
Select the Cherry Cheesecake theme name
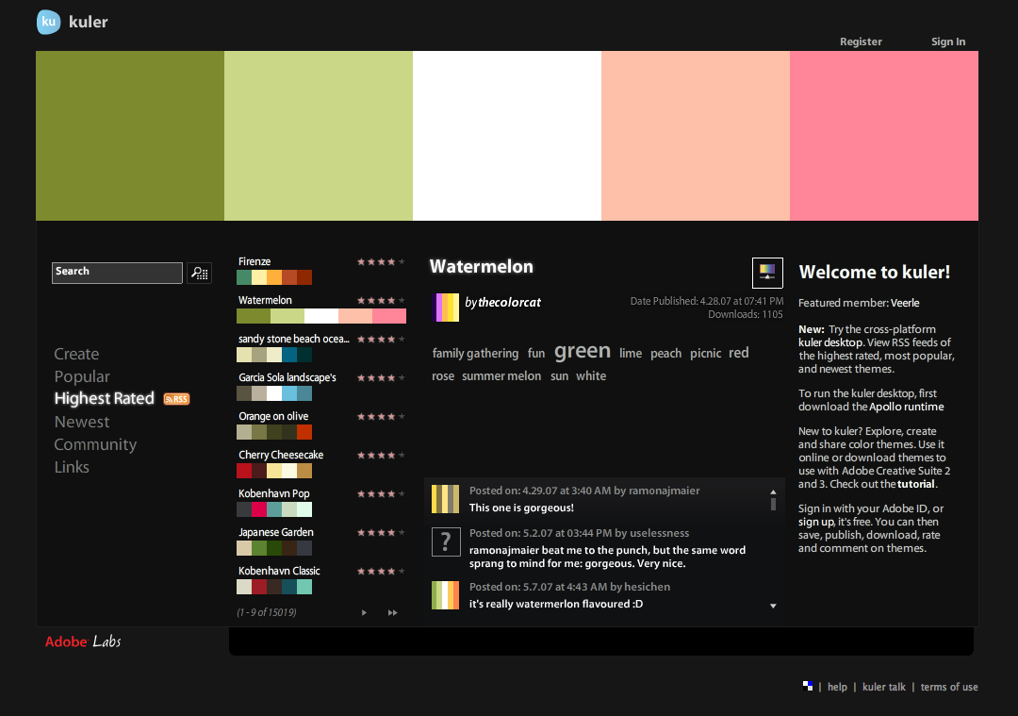[281, 455]
